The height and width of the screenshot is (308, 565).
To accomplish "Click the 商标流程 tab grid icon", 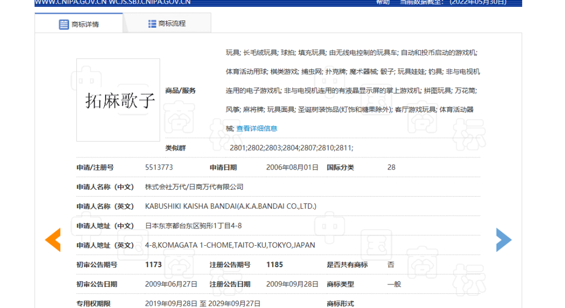I will (152, 24).
